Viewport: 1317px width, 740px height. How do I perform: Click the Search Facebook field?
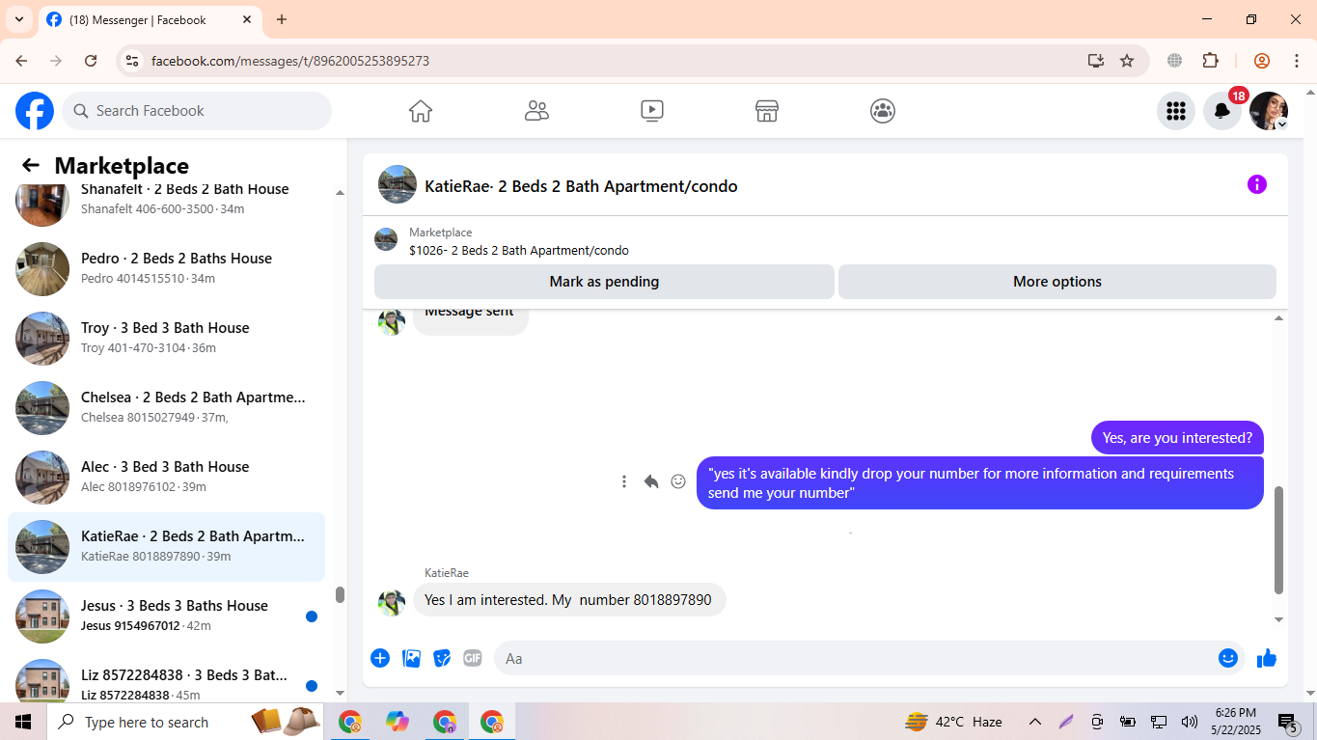coord(197,111)
